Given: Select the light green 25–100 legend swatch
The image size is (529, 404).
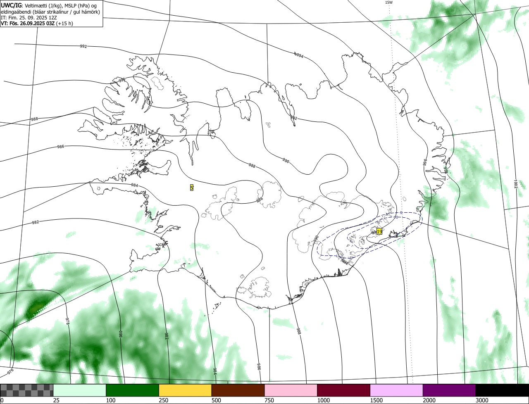Looking at the screenshot, I should click(80, 390).
